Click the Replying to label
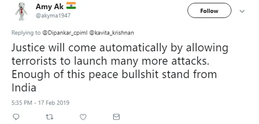This screenshot has width=259, height=124. point(26,33)
